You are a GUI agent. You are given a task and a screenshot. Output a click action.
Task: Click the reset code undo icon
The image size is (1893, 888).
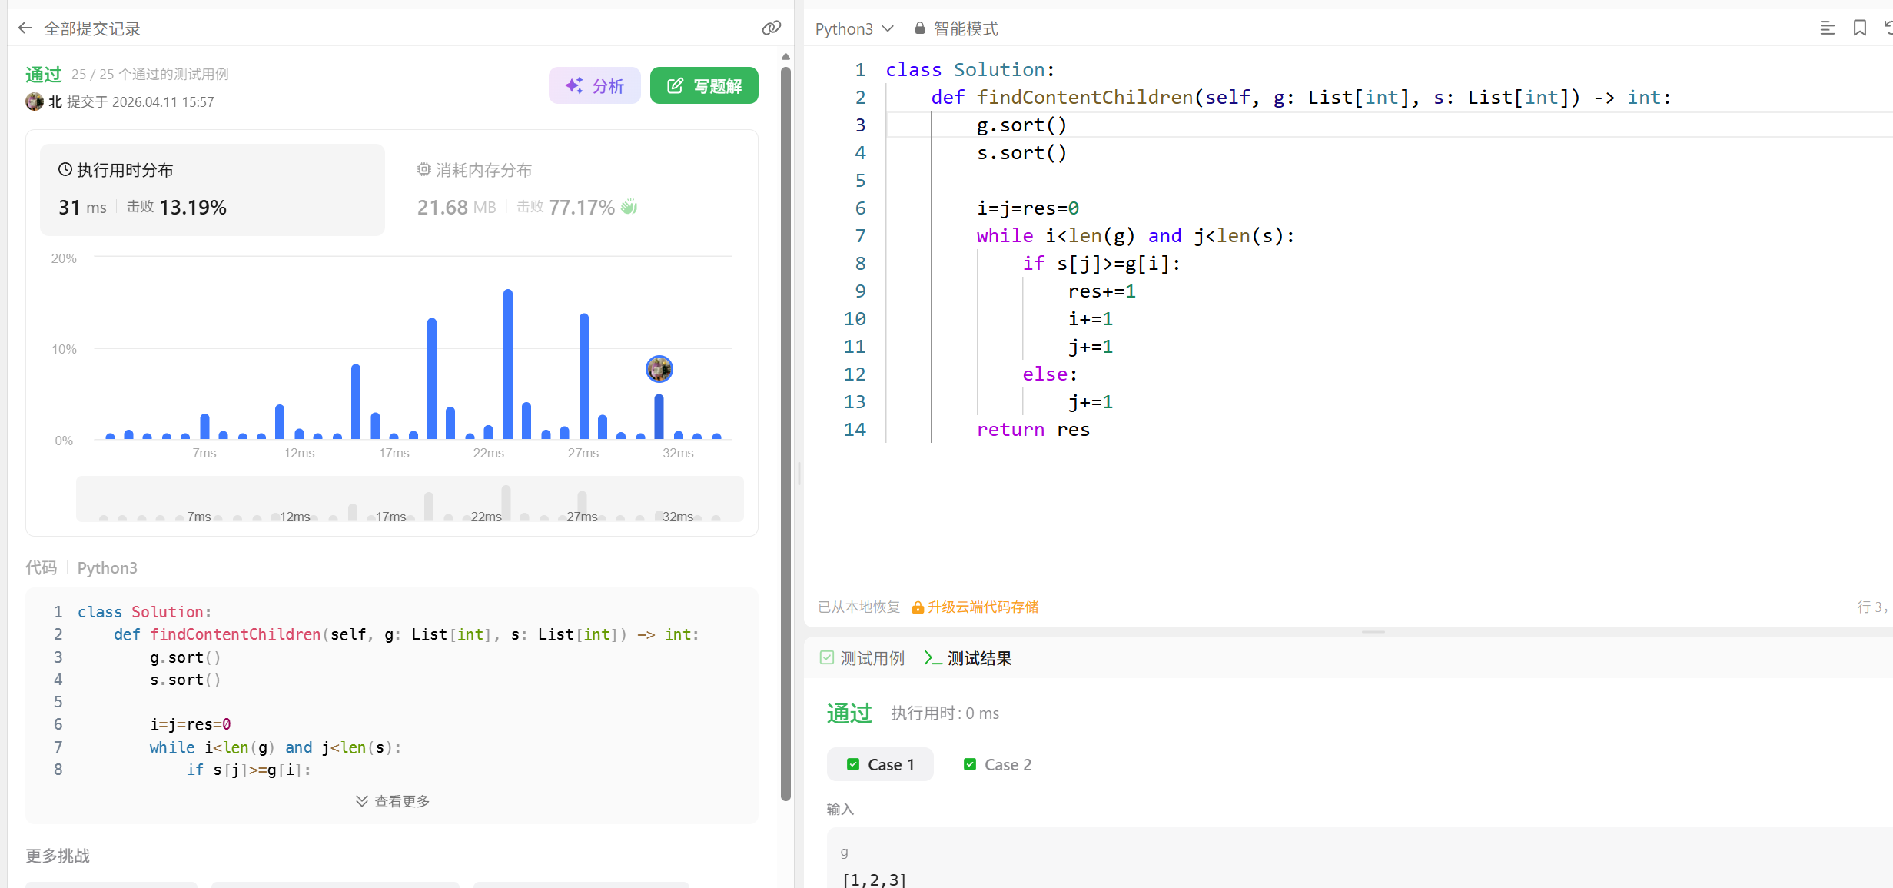coord(1887,28)
